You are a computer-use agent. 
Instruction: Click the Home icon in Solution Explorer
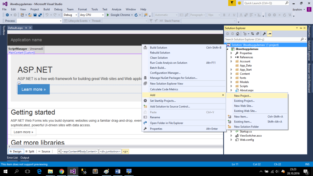pos(238,34)
